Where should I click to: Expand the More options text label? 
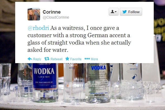(94, 59)
